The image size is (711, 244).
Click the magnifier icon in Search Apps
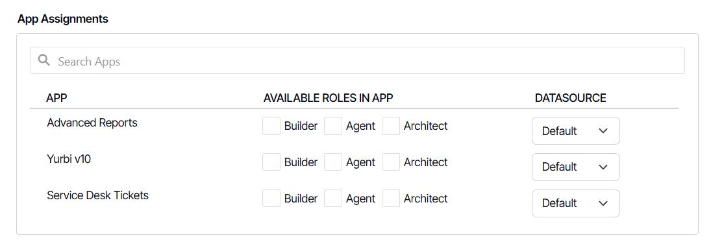pyautogui.click(x=44, y=60)
